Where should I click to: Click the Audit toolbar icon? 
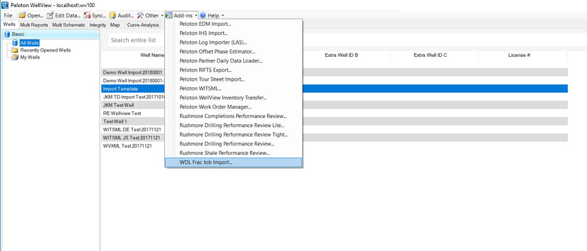click(113, 15)
